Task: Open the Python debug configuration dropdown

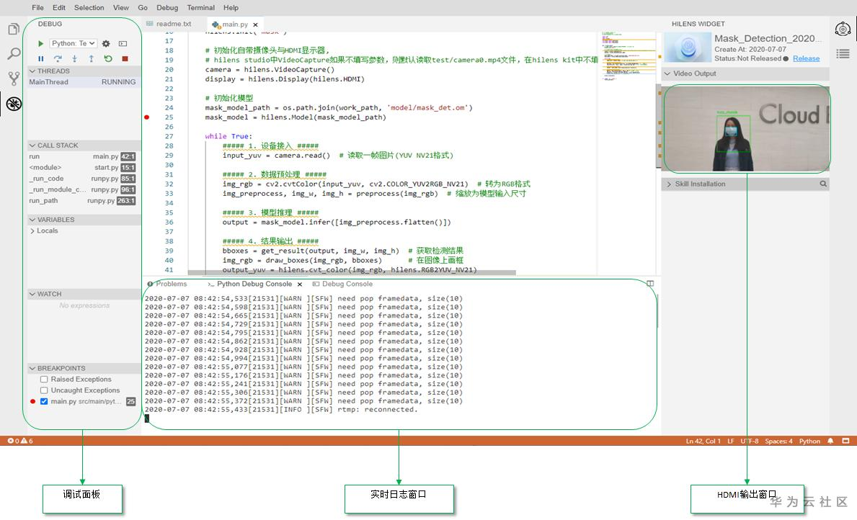Action: (x=72, y=43)
